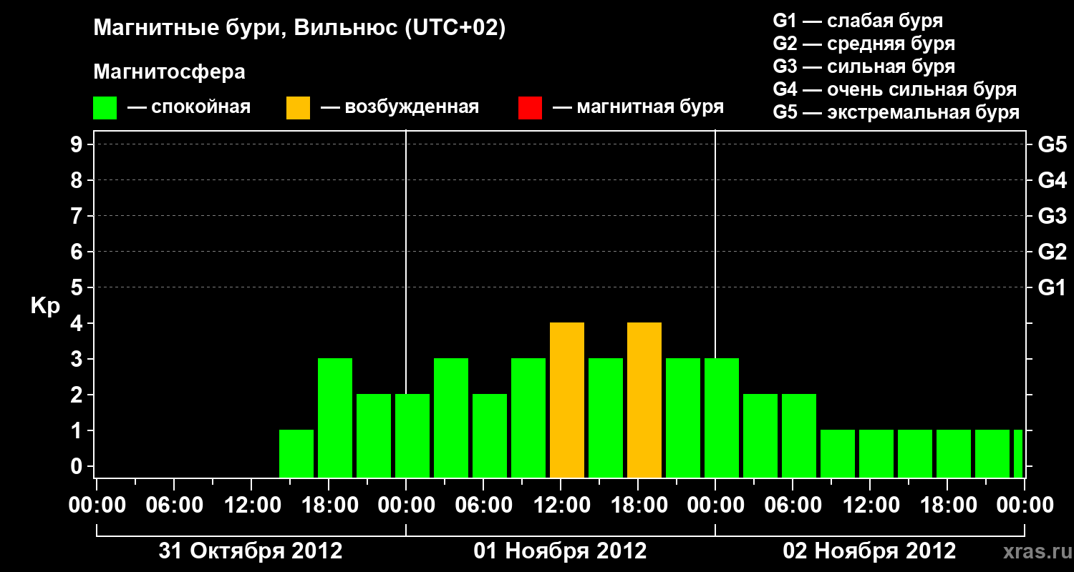Click the green Kp 2 bar at 06:00 on 02 Ноября
The width and height of the screenshot is (1074, 572).
point(799,436)
